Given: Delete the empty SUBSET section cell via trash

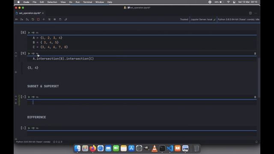Looking at the screenshot, I should pyautogui.click(x=255, y=97).
